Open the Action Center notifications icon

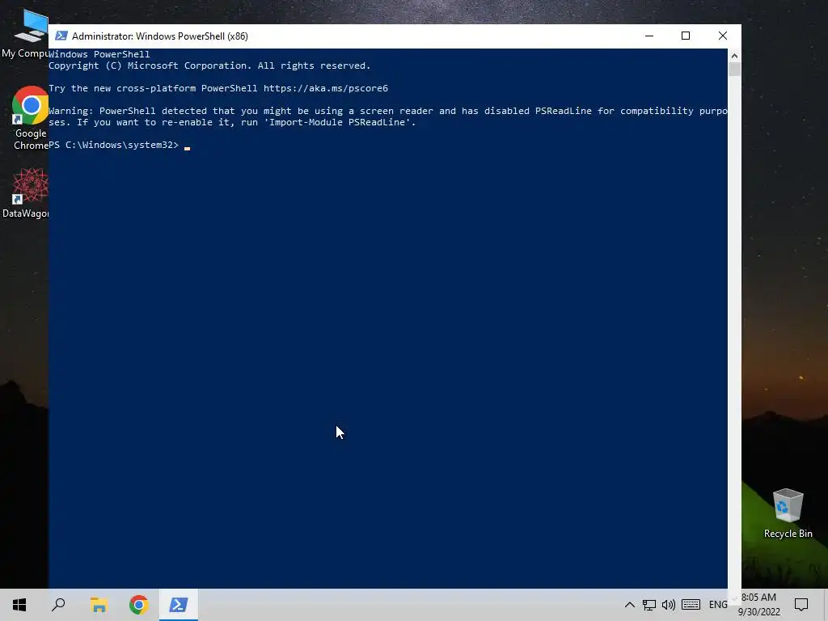pos(801,605)
